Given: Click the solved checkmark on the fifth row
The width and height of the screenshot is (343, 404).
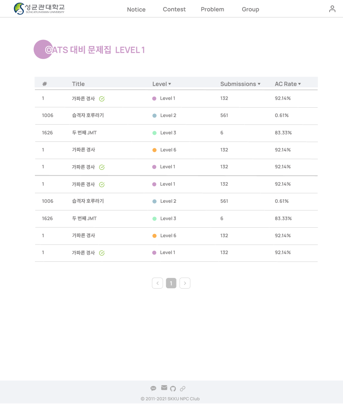Looking at the screenshot, I should point(101,167).
